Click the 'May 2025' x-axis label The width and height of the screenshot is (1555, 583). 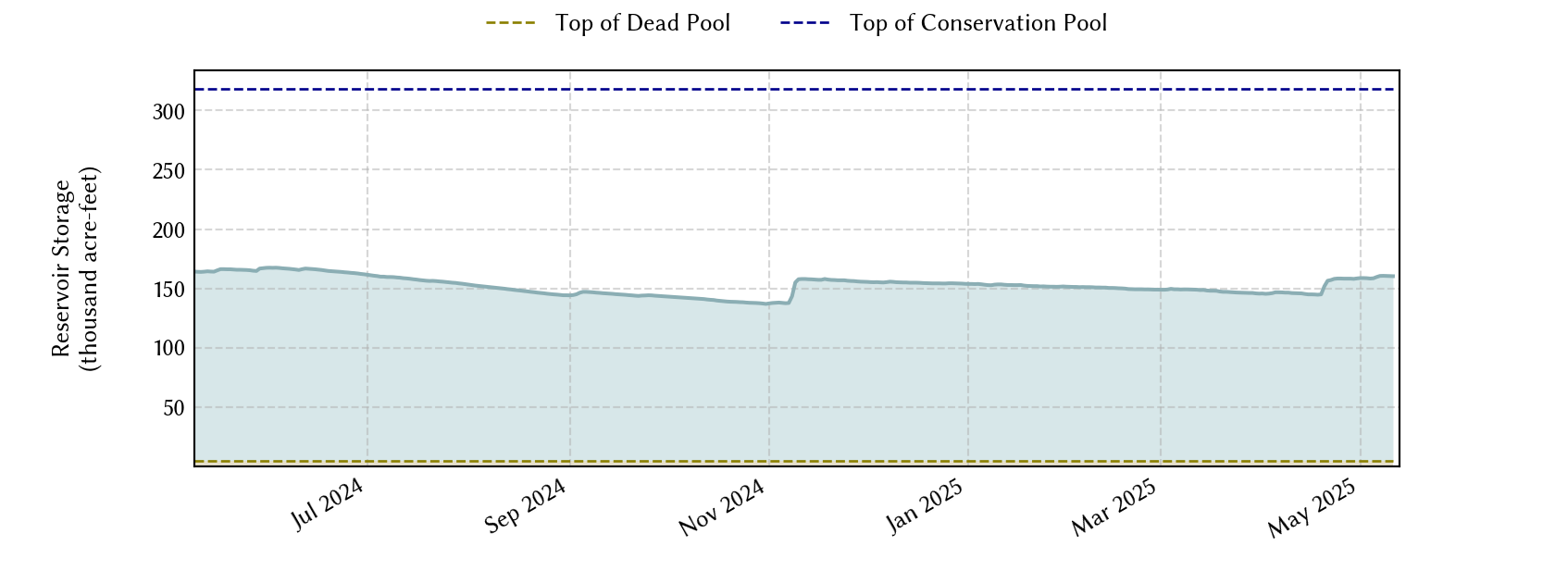coord(1312,508)
